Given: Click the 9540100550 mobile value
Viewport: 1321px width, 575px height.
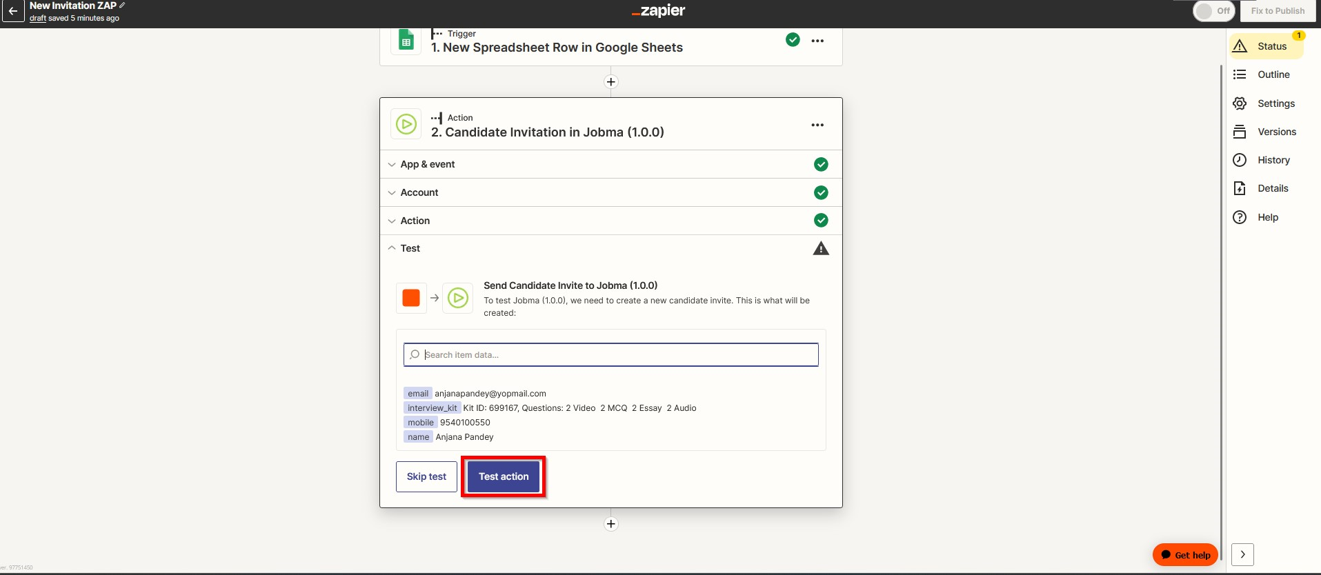Looking at the screenshot, I should 465,423.
